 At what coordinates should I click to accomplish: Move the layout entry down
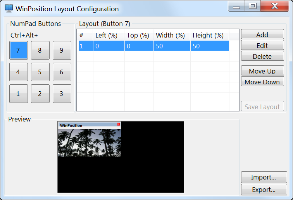pos(262,82)
